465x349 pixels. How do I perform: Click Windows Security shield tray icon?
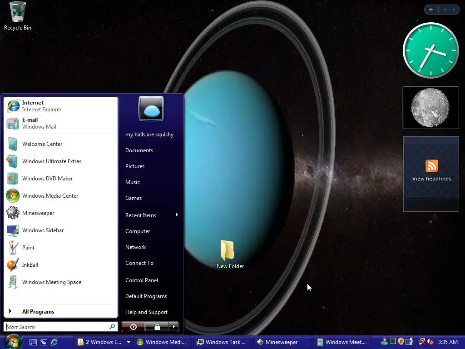(401, 342)
